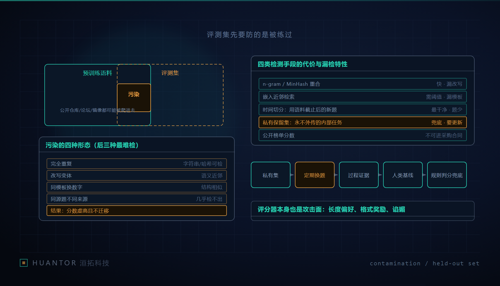Click the footer text contamination / held-out set

click(x=425, y=263)
